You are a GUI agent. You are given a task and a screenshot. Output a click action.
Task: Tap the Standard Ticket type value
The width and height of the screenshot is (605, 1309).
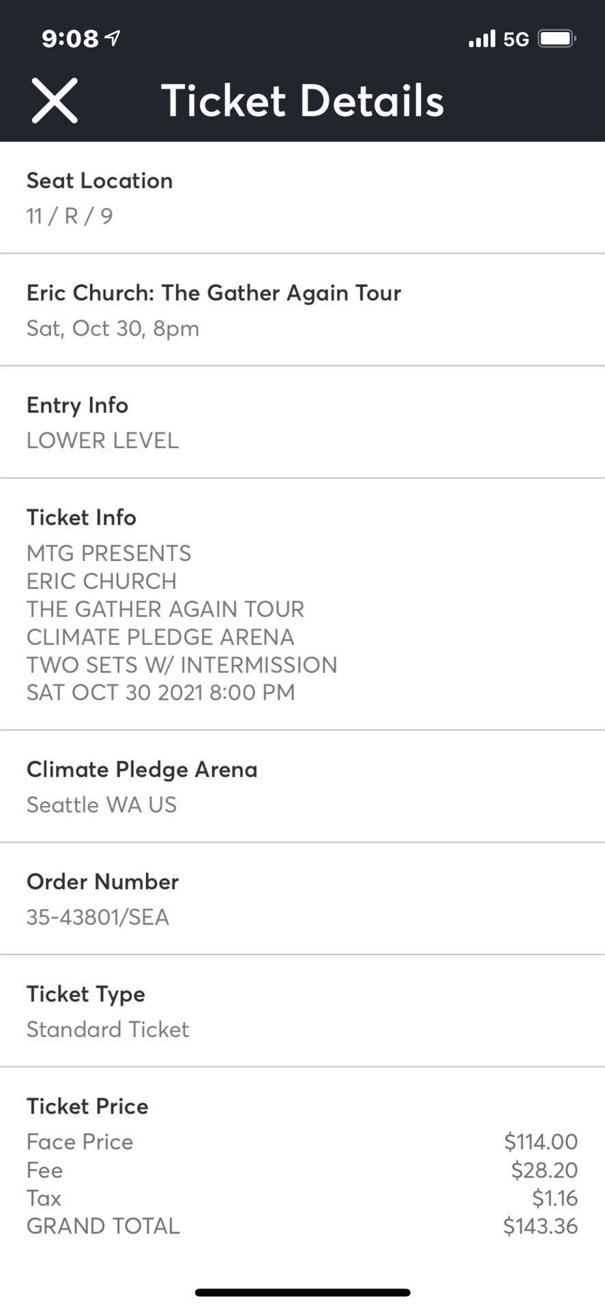tap(108, 1029)
